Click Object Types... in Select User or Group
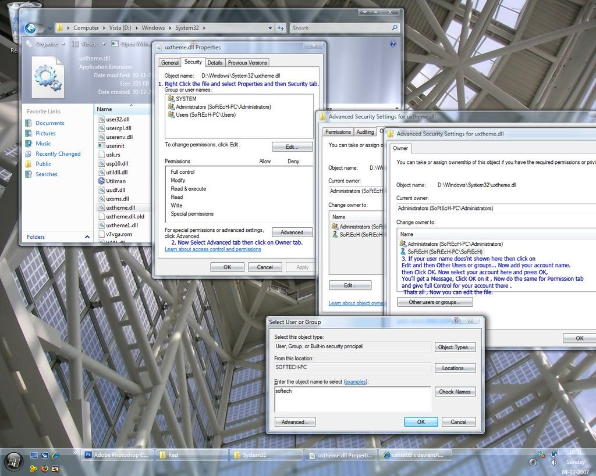 click(455, 348)
